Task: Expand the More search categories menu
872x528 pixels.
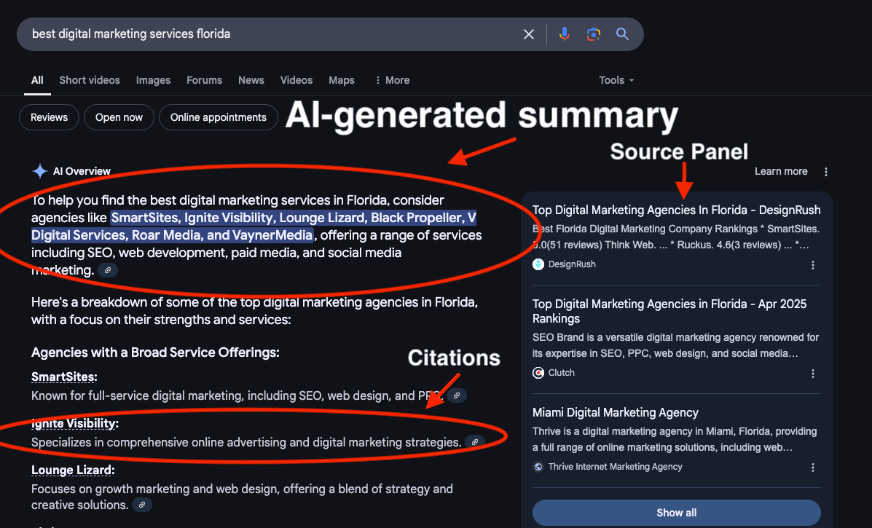Action: pyautogui.click(x=392, y=80)
